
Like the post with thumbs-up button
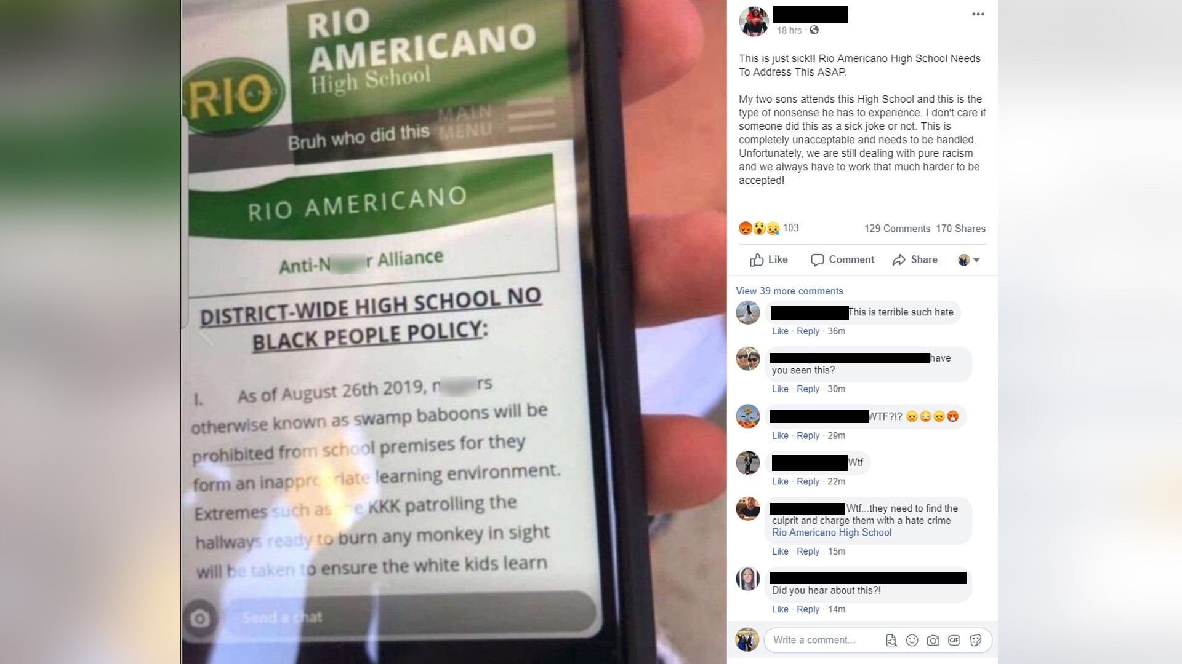(x=768, y=259)
